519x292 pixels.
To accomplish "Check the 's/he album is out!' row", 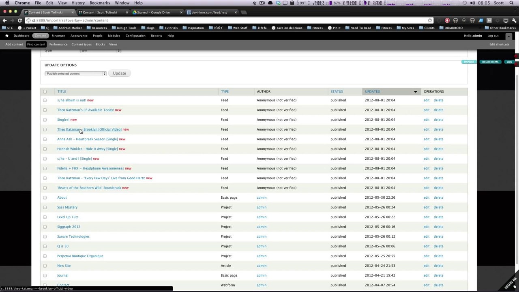I will coord(45,100).
